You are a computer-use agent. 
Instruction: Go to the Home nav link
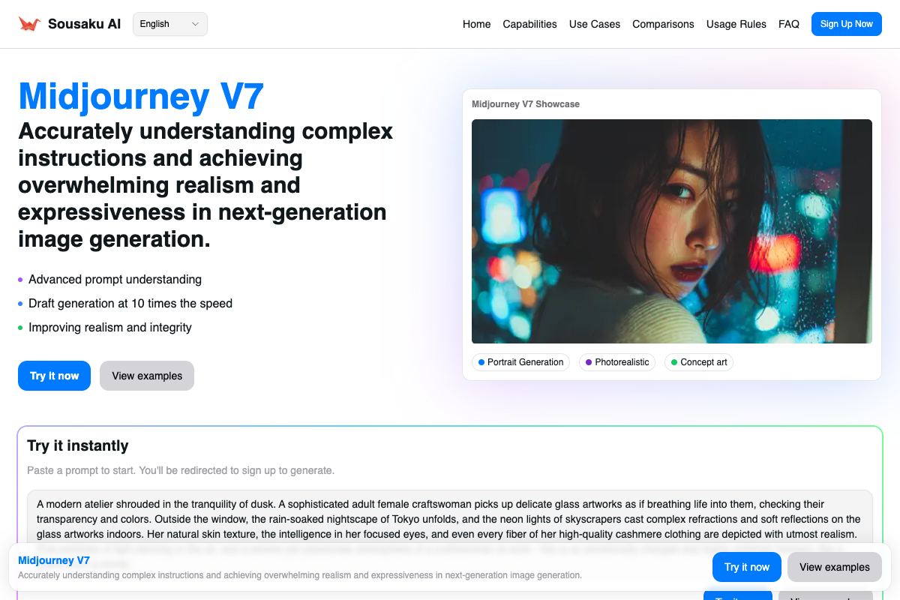[x=476, y=24]
